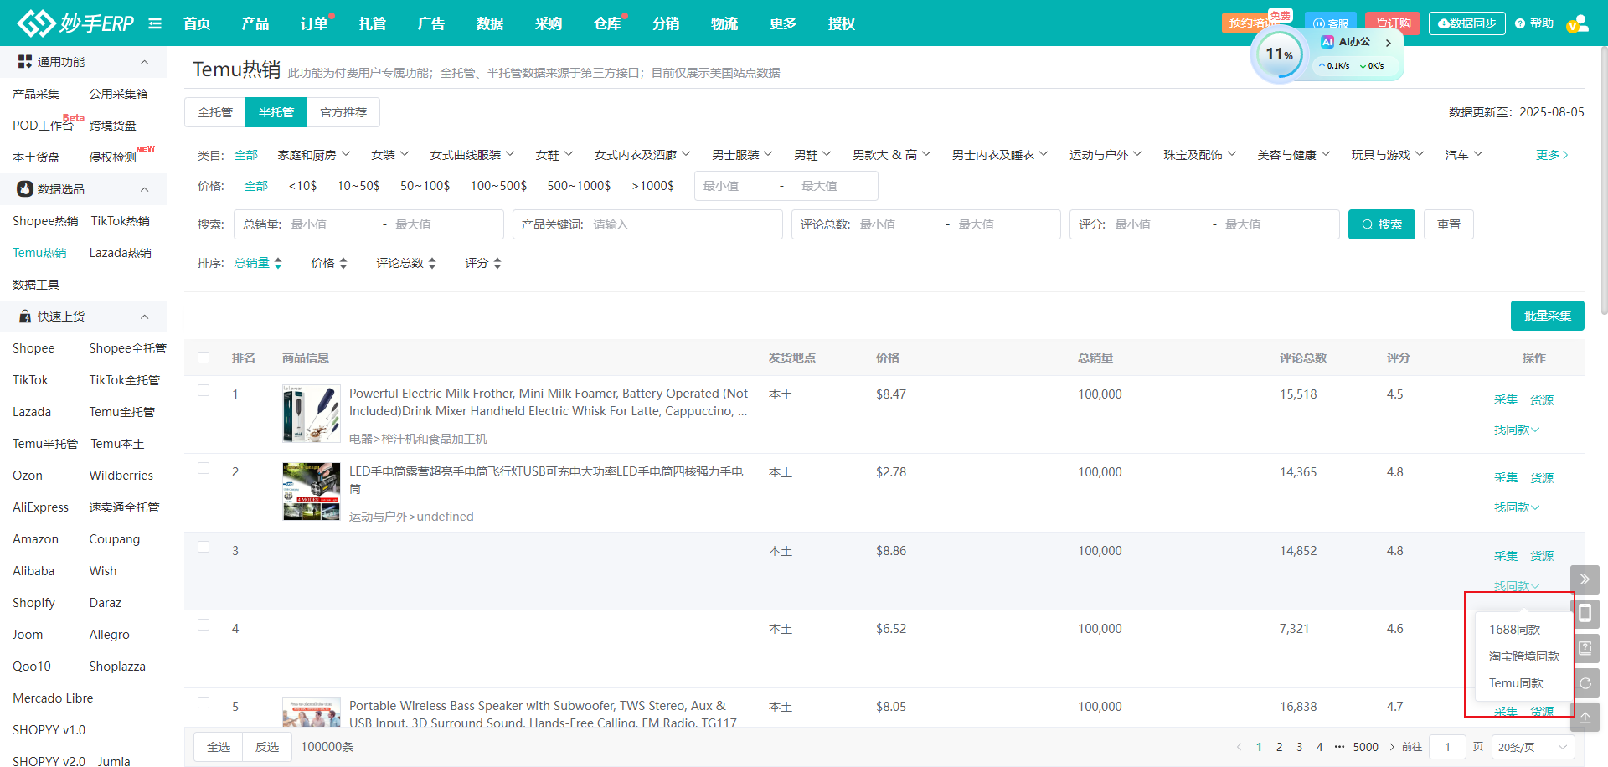
Task: Sort by 评论总数 using sort arrows
Action: coord(432,263)
